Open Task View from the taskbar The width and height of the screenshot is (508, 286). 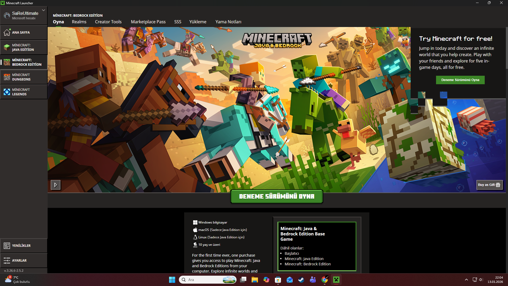[243, 280]
